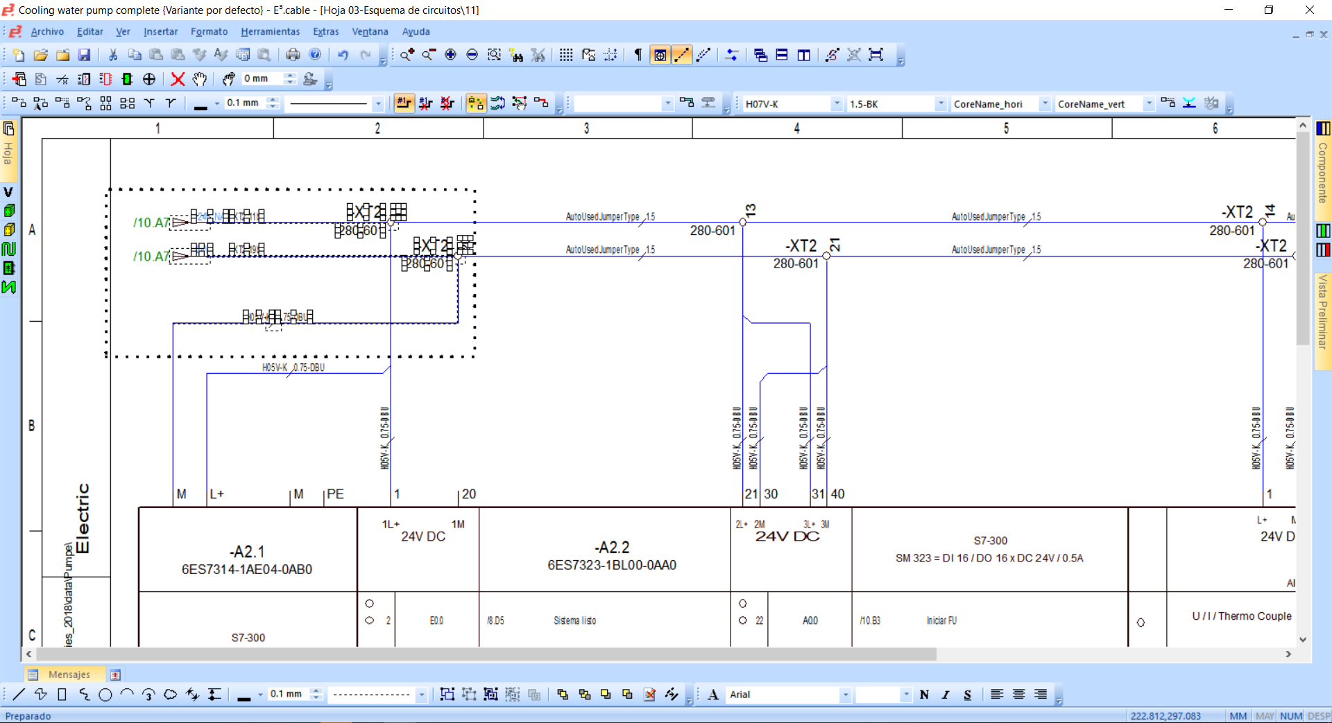Screen dimensions: 1332x723
Task: Show formatting marks with the pilcrow icon
Action: (638, 55)
